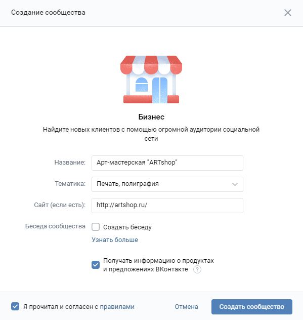Click the Business storefront illustration

[151, 79]
